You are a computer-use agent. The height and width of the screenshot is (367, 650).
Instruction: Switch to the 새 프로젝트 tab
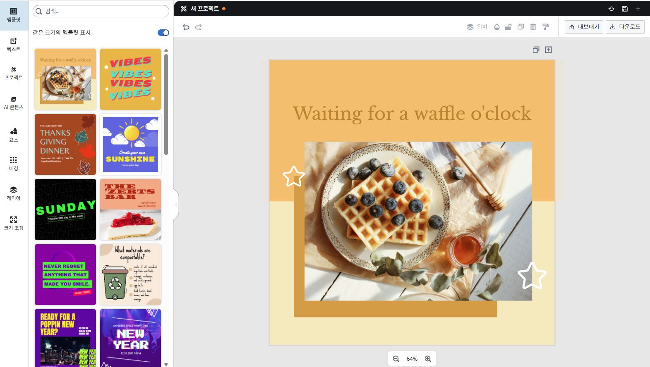203,9
